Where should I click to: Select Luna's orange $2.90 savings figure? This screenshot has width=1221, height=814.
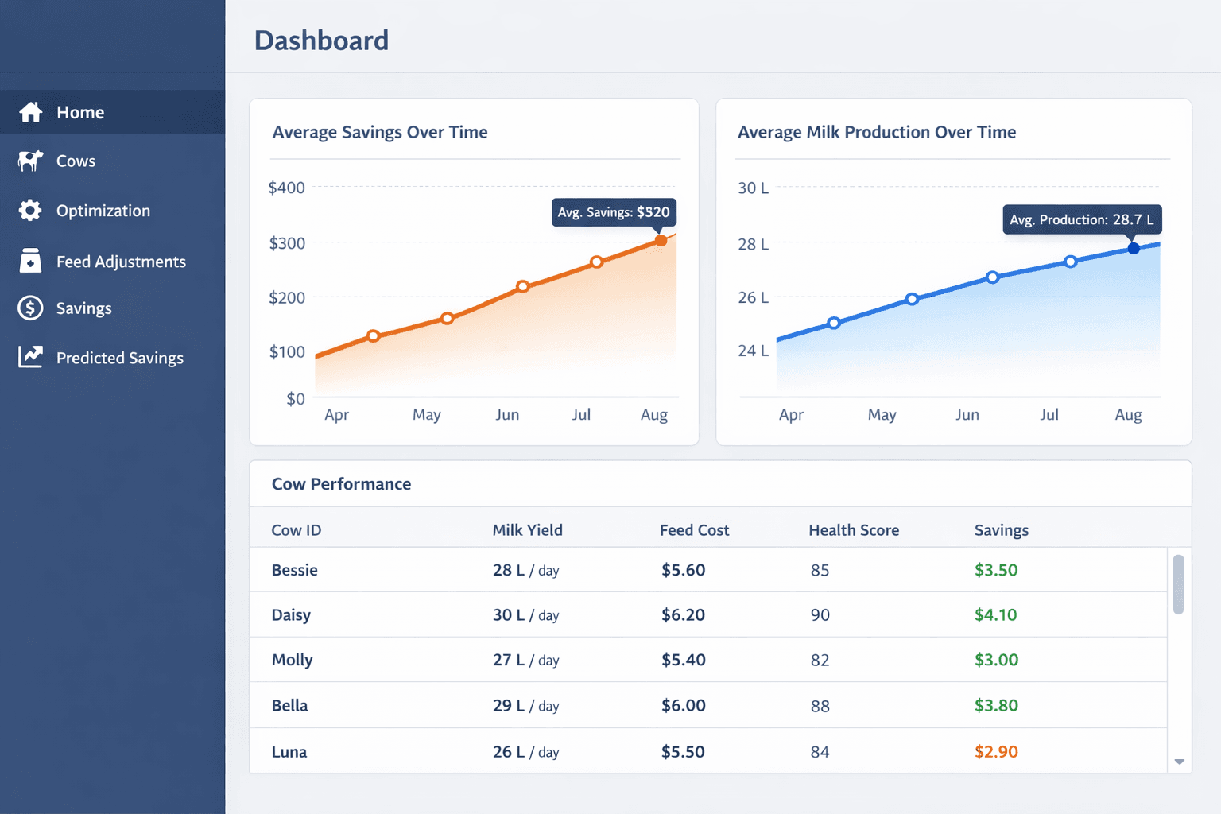point(996,751)
